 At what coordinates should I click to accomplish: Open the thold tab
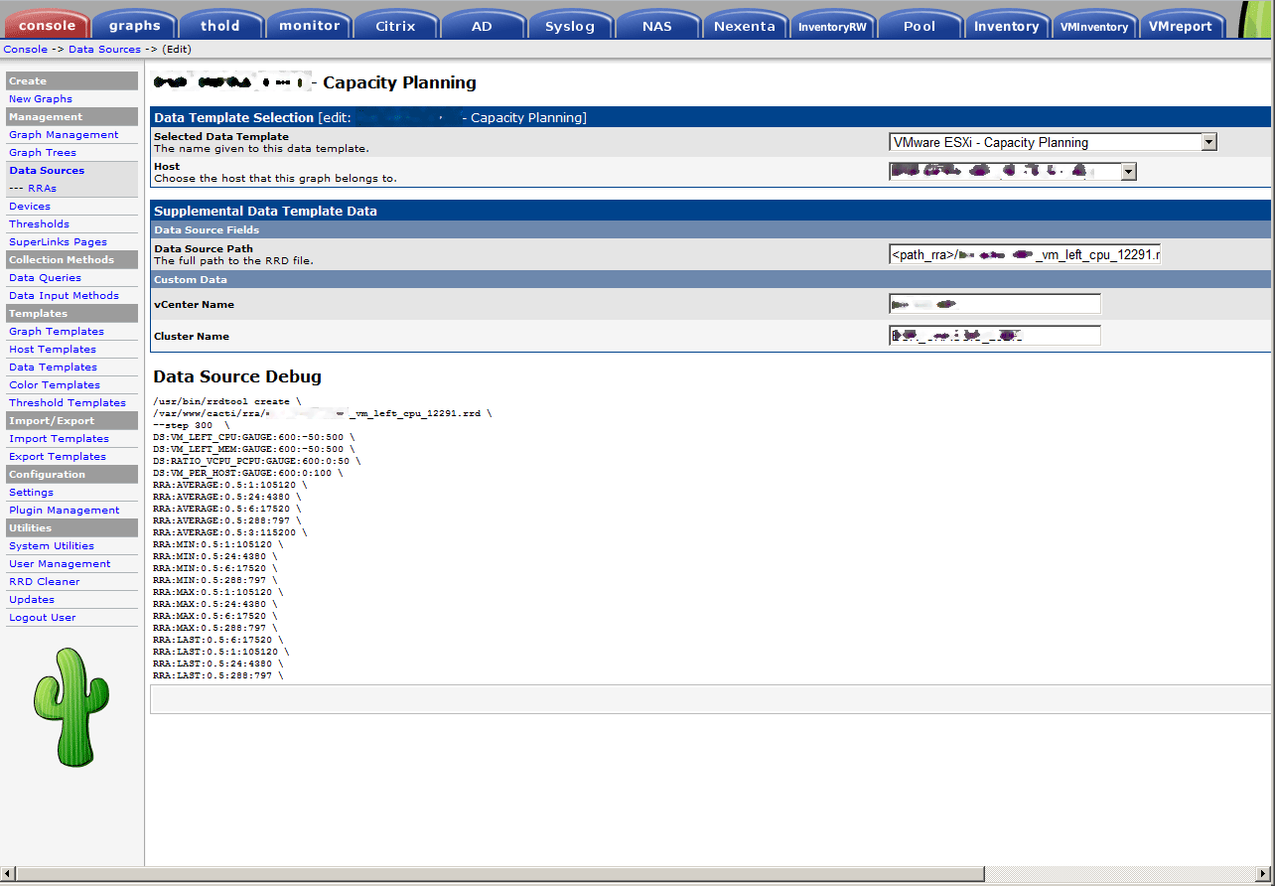219,26
